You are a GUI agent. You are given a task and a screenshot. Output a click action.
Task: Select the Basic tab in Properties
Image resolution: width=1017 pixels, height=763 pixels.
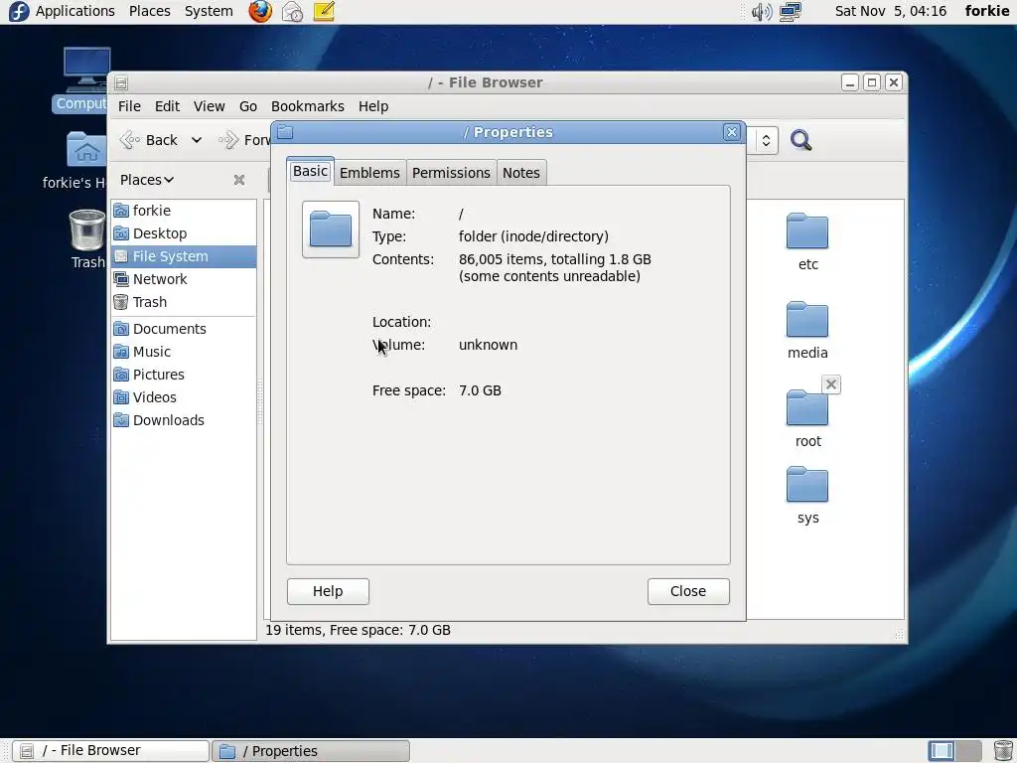tap(310, 171)
